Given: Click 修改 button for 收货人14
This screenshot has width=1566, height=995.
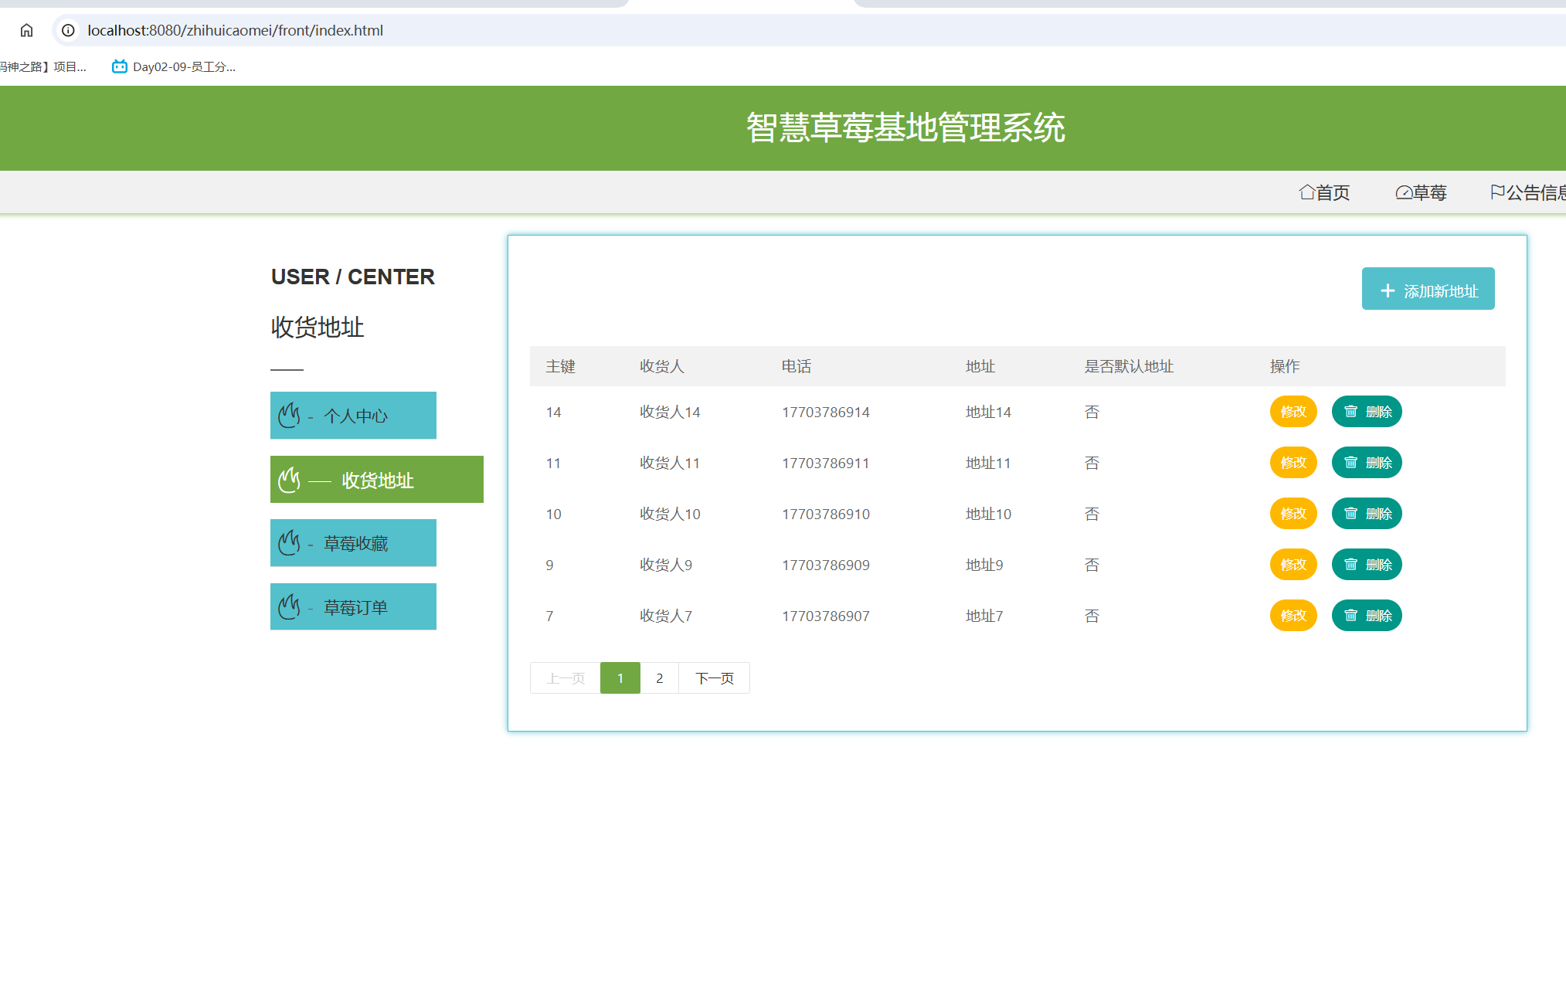Looking at the screenshot, I should click(x=1293, y=411).
